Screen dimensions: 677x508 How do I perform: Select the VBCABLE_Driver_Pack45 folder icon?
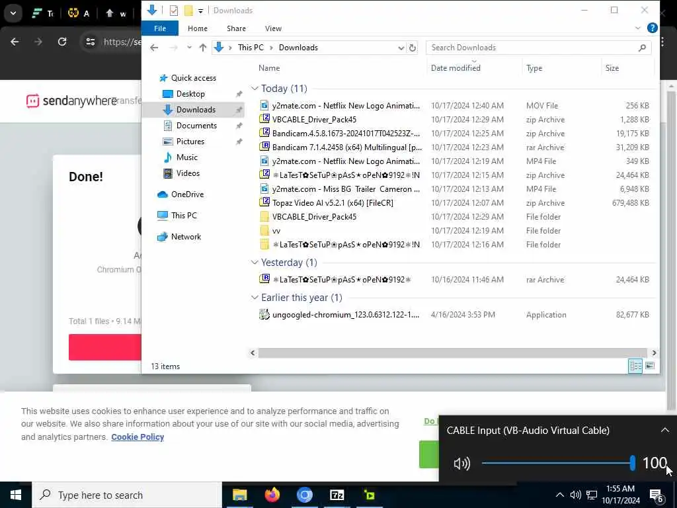point(264,217)
